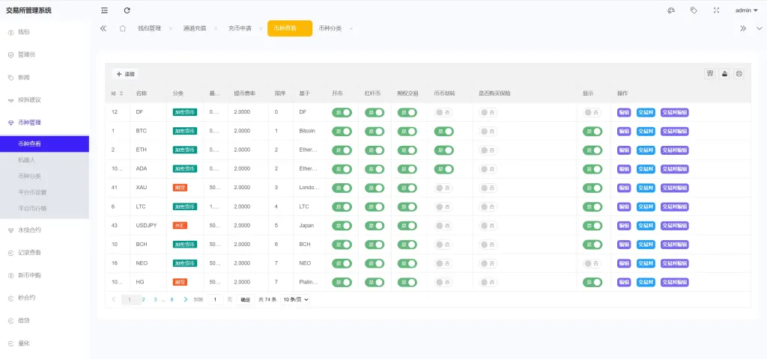This screenshot has height=359, width=767.
Task: Click the export icon above the table
Action: 724,74
